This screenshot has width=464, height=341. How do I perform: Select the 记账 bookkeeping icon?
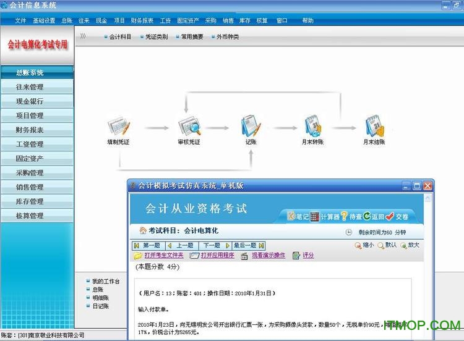(x=251, y=126)
